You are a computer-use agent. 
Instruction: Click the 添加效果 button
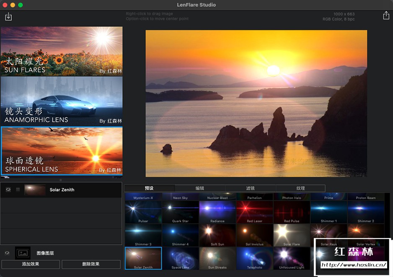(30, 264)
